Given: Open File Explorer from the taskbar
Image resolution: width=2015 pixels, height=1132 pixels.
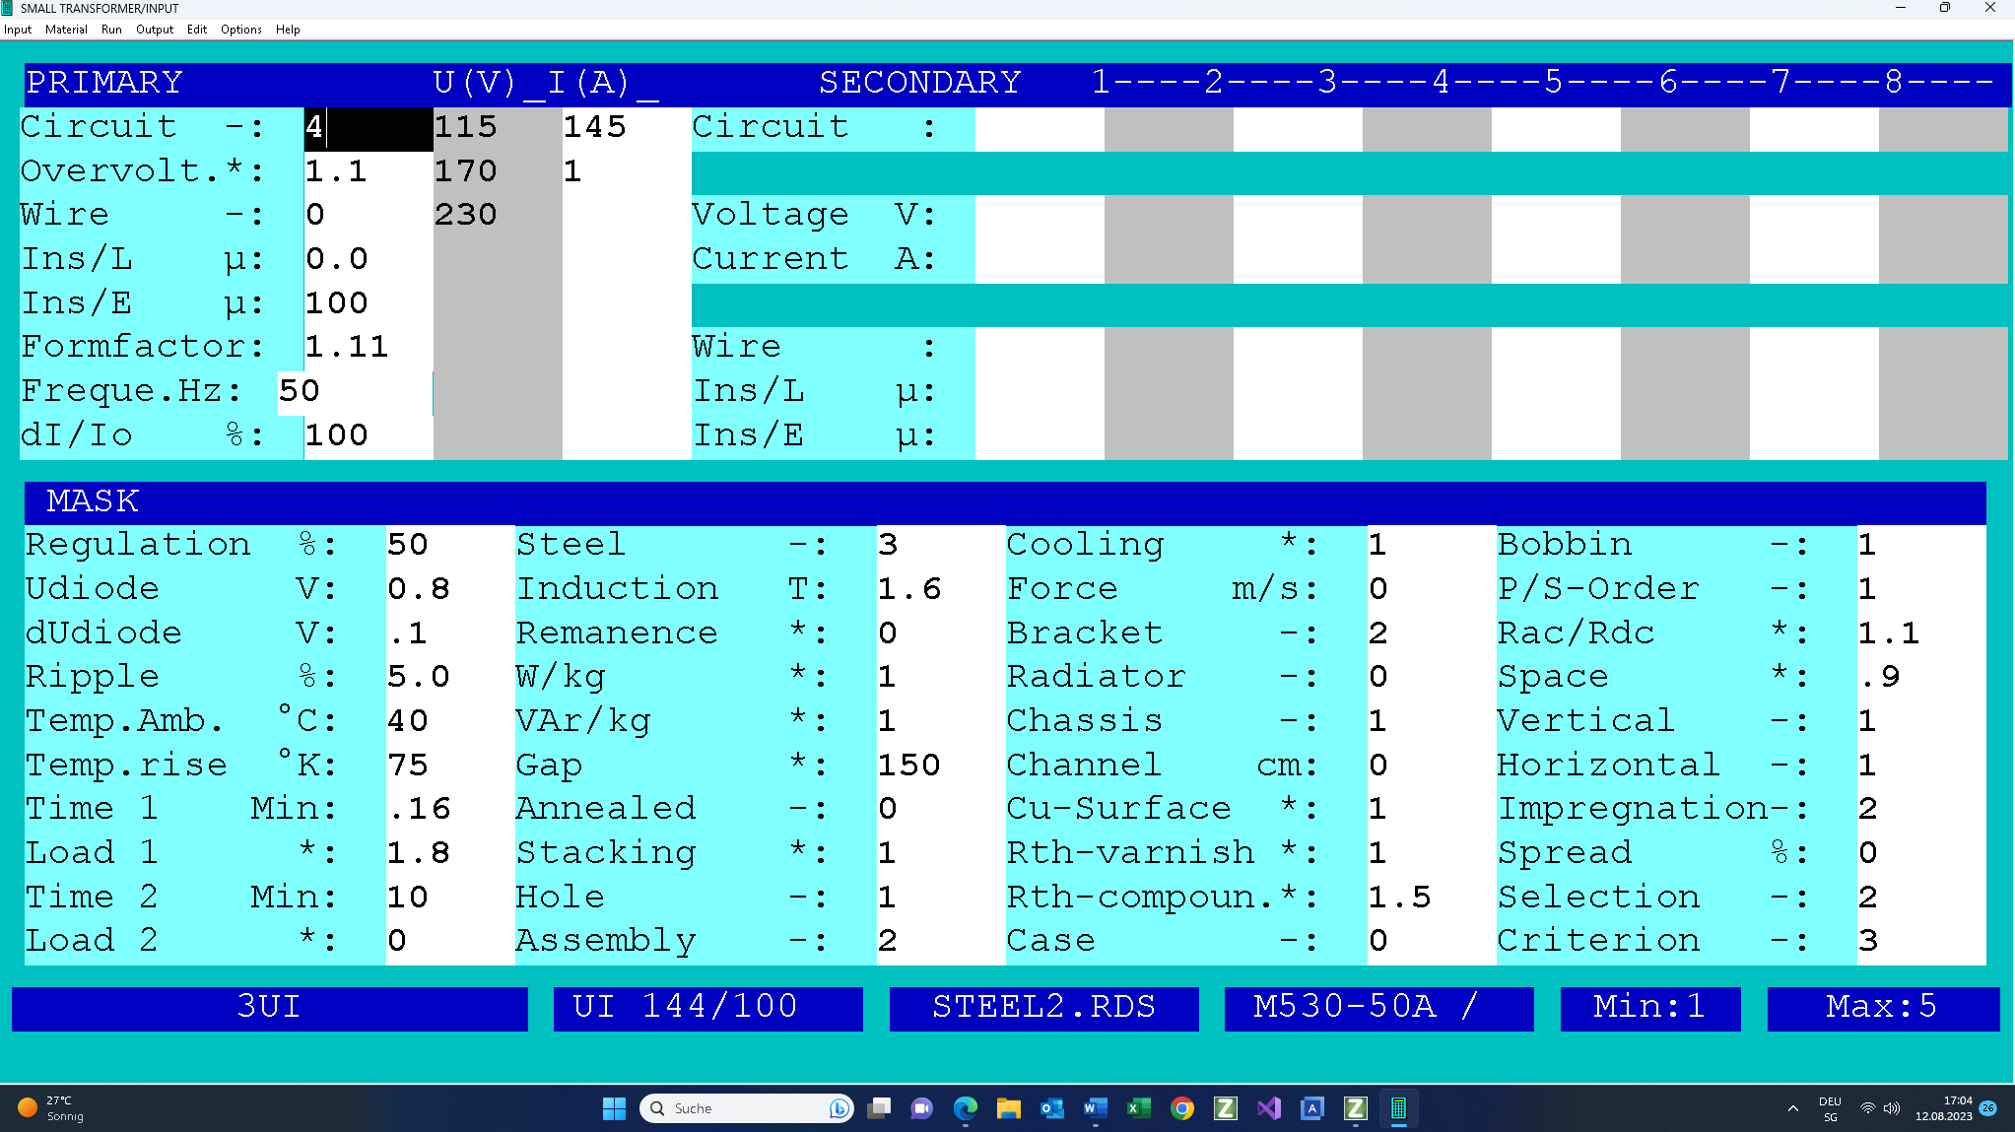Looking at the screenshot, I should coord(1008,1108).
